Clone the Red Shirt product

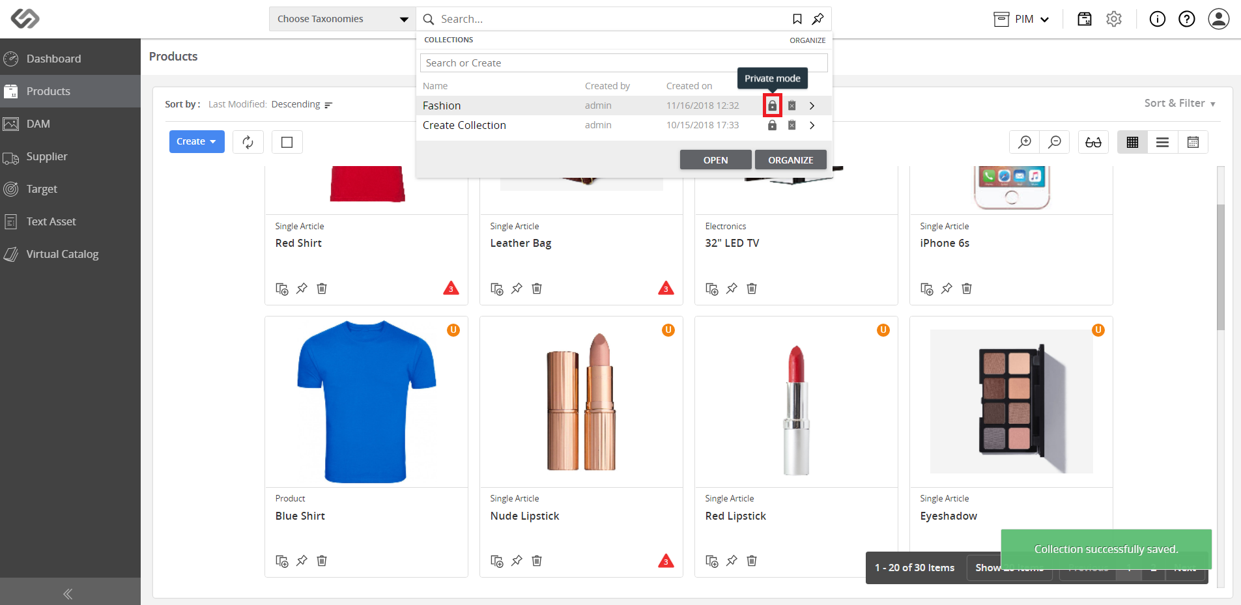[282, 288]
